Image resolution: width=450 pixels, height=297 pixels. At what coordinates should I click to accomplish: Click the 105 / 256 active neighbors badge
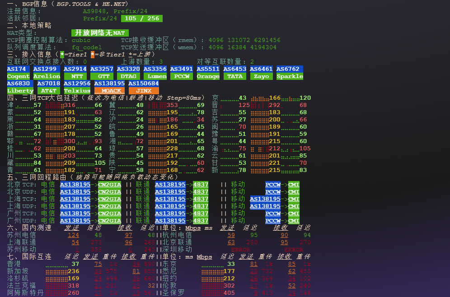click(141, 19)
